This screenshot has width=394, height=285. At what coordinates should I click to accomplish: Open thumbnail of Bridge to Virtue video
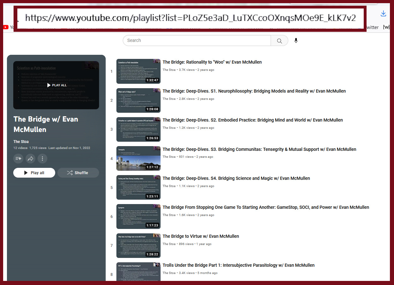pyautogui.click(x=138, y=246)
